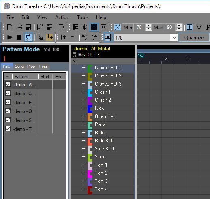210x199 pixels.
Task: Uncheck the '-demo - Ci...' pattern checkbox
Action: pyautogui.click(x=8, y=93)
